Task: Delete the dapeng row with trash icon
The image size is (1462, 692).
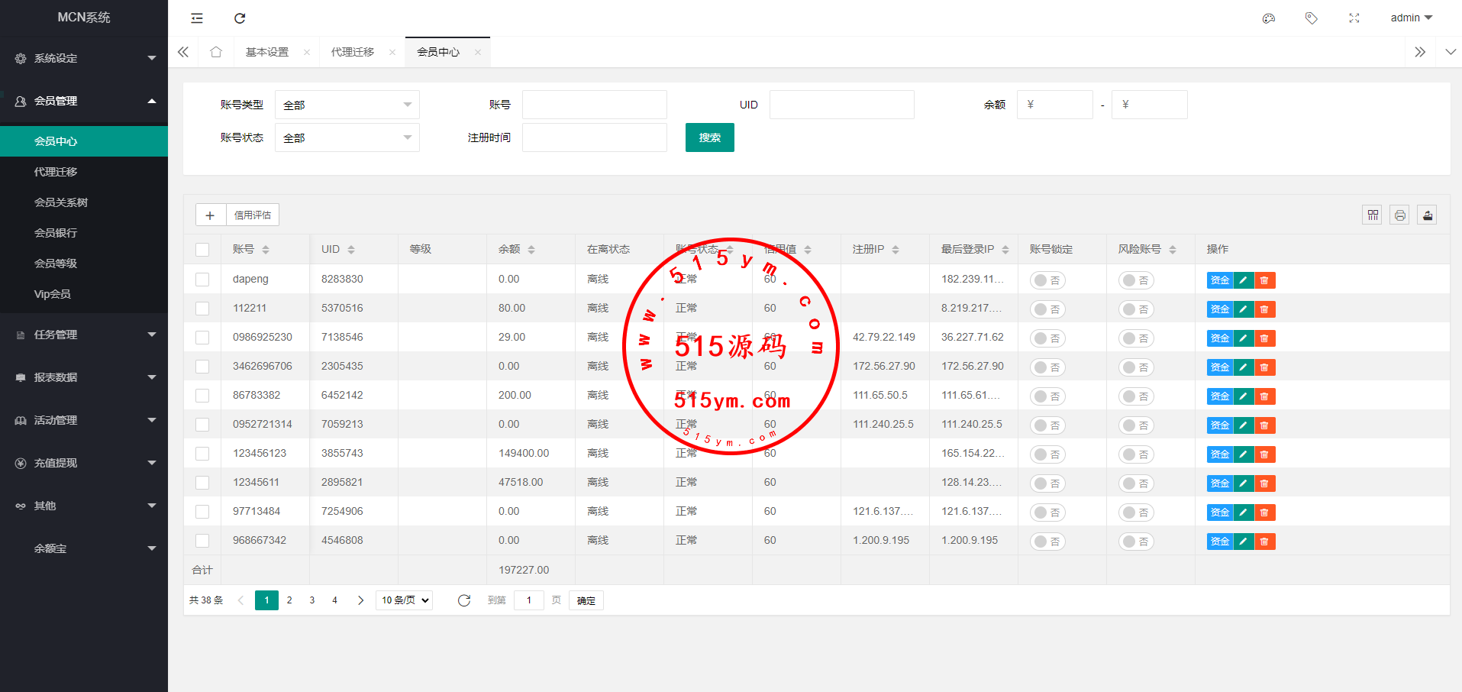Action: tap(1264, 280)
